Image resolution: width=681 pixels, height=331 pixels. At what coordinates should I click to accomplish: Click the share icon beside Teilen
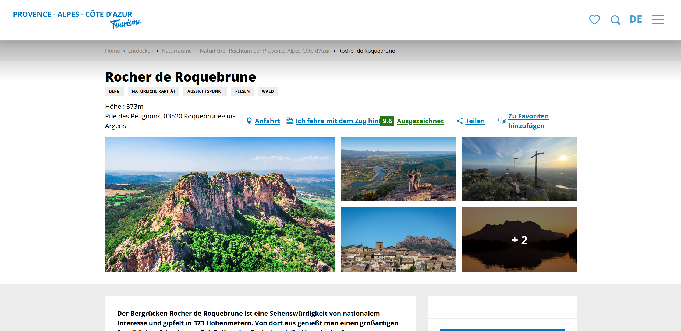(x=460, y=121)
